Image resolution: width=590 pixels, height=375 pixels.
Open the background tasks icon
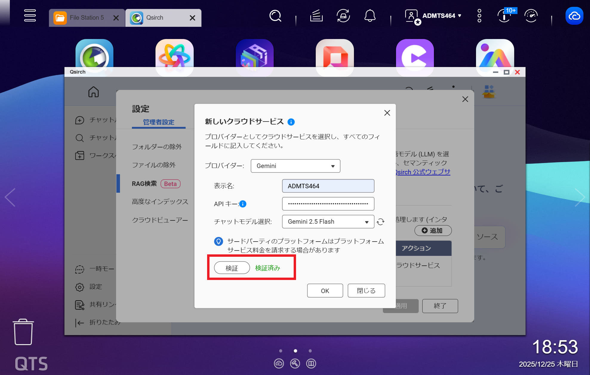click(316, 16)
